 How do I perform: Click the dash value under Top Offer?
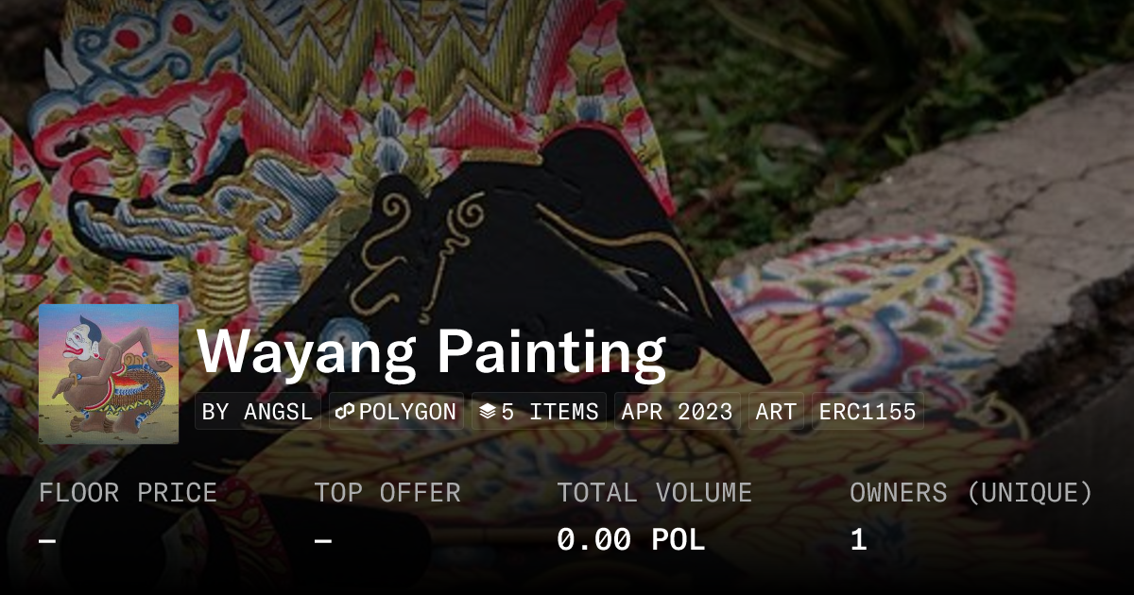(323, 541)
